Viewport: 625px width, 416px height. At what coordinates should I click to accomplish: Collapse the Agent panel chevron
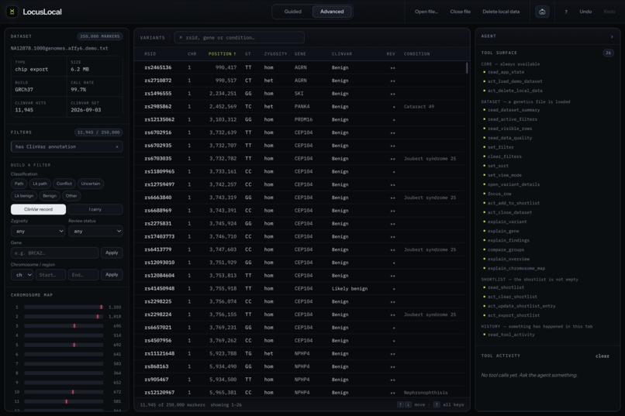click(x=612, y=36)
